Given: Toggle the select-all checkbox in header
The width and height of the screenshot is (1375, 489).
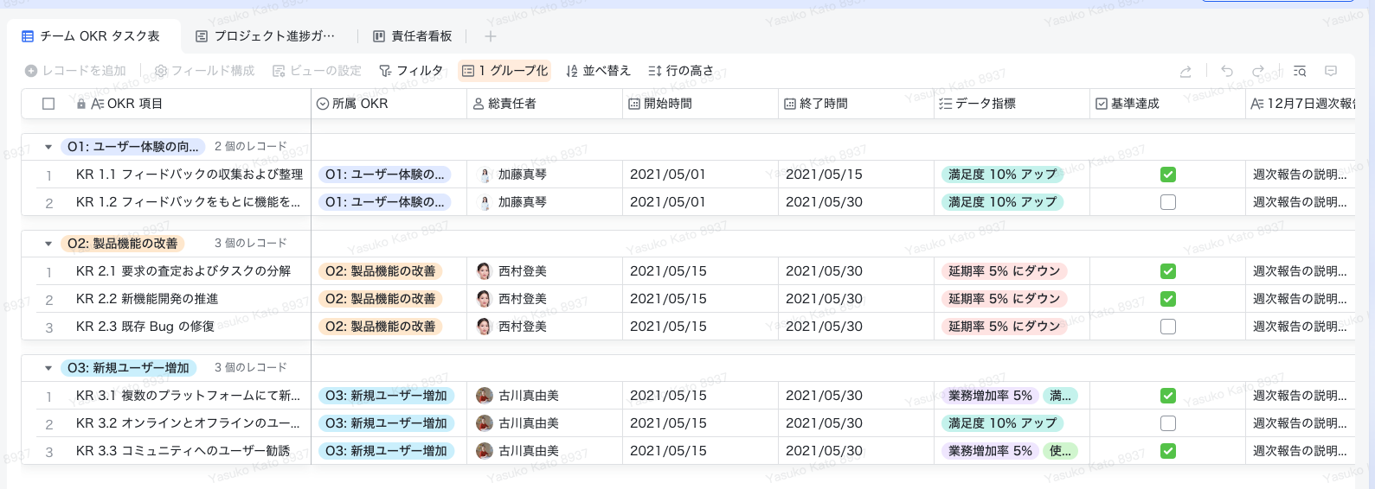Looking at the screenshot, I should [48, 104].
